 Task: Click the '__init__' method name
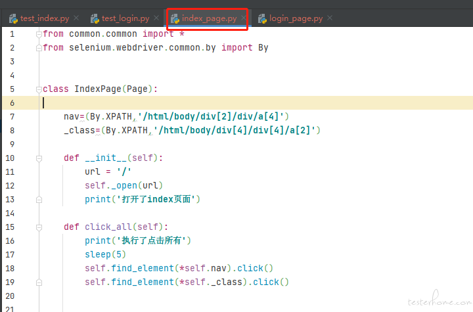coord(106,158)
